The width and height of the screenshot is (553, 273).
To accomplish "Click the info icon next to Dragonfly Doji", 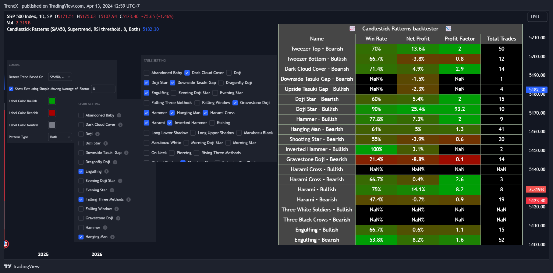I will tap(115, 162).
